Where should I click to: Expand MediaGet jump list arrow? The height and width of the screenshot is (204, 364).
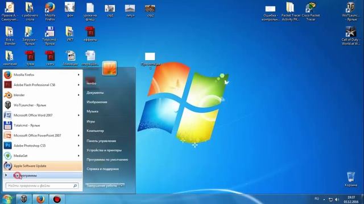point(78,156)
